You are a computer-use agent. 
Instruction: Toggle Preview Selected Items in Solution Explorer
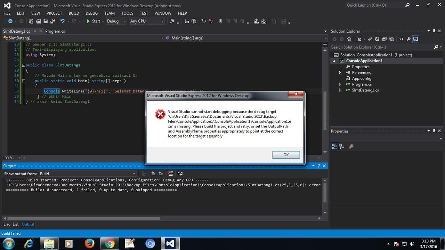pos(416,39)
